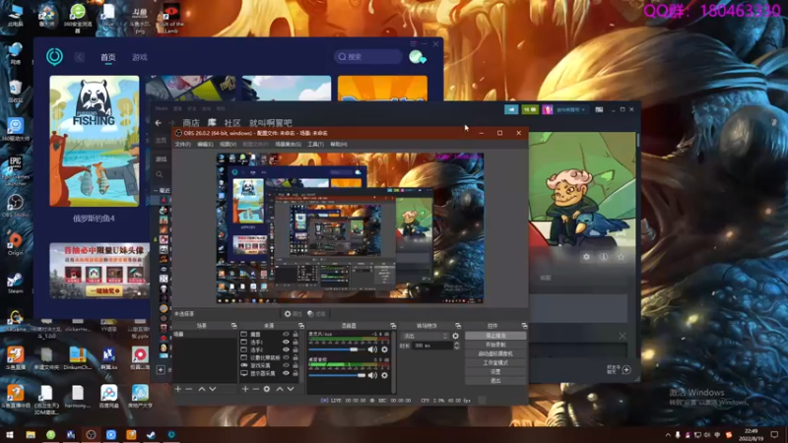Move scene up in OBS scenes panel

point(202,389)
